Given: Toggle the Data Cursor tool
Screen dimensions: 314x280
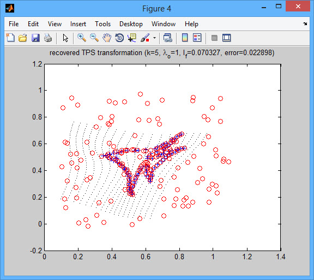Looking at the screenshot, I should [x=132, y=38].
